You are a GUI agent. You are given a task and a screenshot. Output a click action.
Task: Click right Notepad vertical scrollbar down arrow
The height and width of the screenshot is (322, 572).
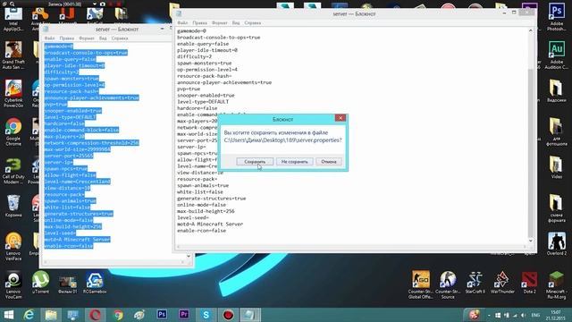pyautogui.click(x=530, y=241)
